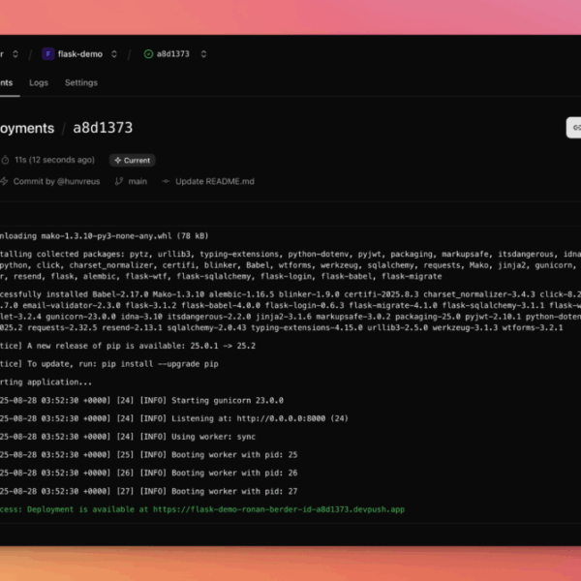Open the flask-demo project switcher chevrons

tap(114, 54)
